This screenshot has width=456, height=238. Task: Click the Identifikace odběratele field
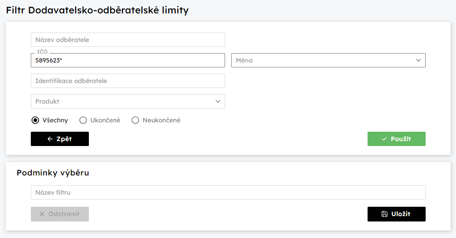128,81
